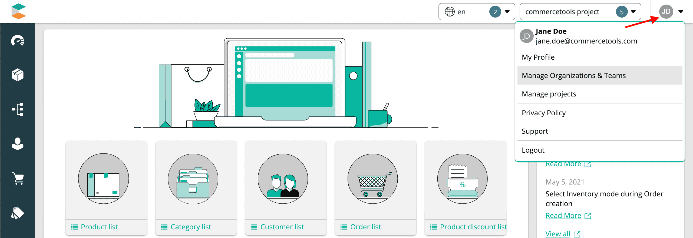Open Privacy Policy from user menu
Image resolution: width=693 pixels, height=238 pixels.
tap(543, 113)
